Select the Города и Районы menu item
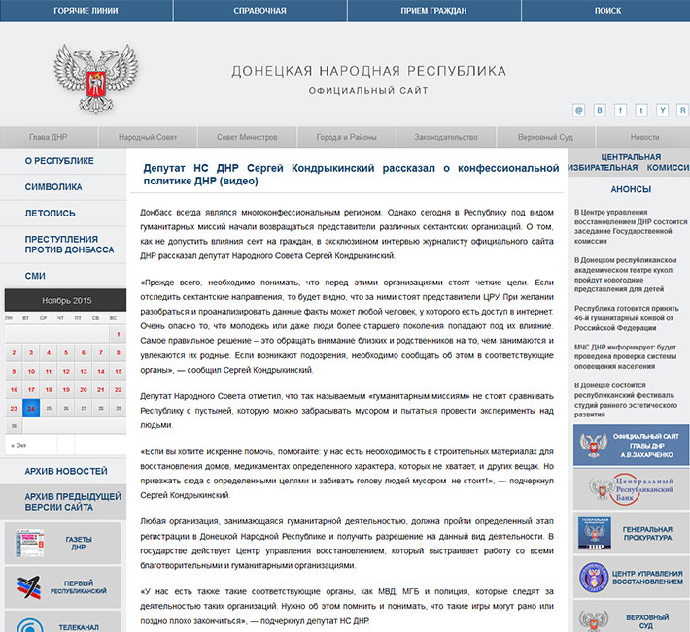 (347, 137)
